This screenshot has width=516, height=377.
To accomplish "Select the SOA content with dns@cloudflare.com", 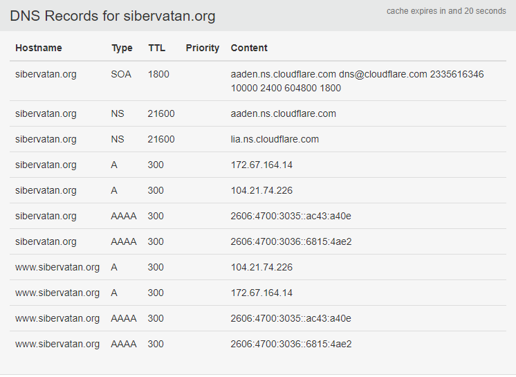I will pos(357,81).
